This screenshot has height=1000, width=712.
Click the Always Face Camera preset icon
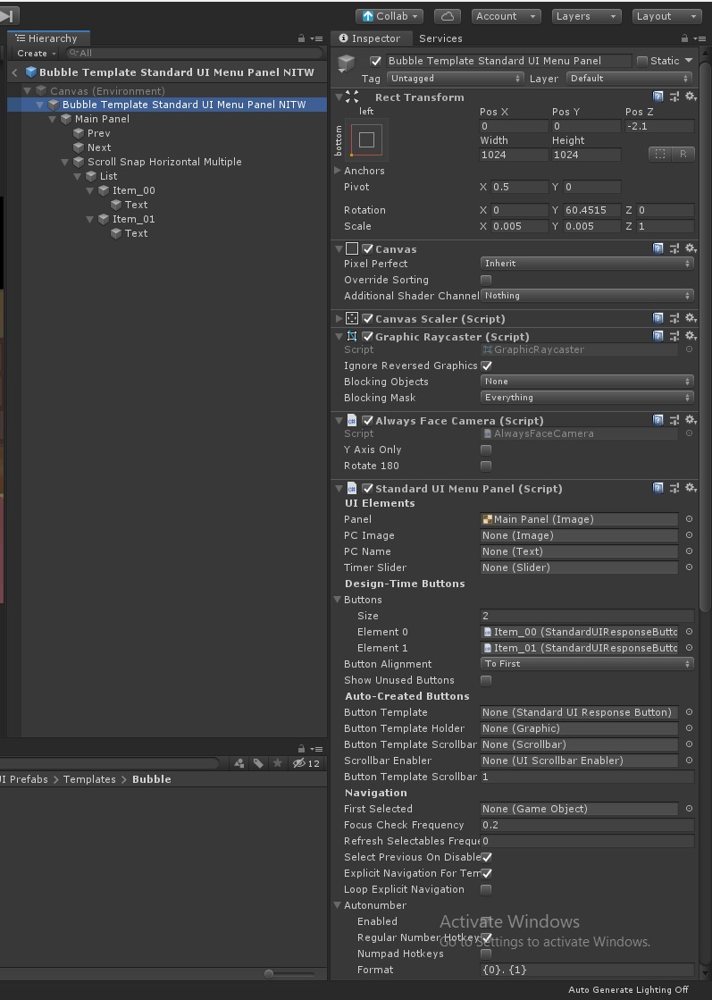[674, 420]
